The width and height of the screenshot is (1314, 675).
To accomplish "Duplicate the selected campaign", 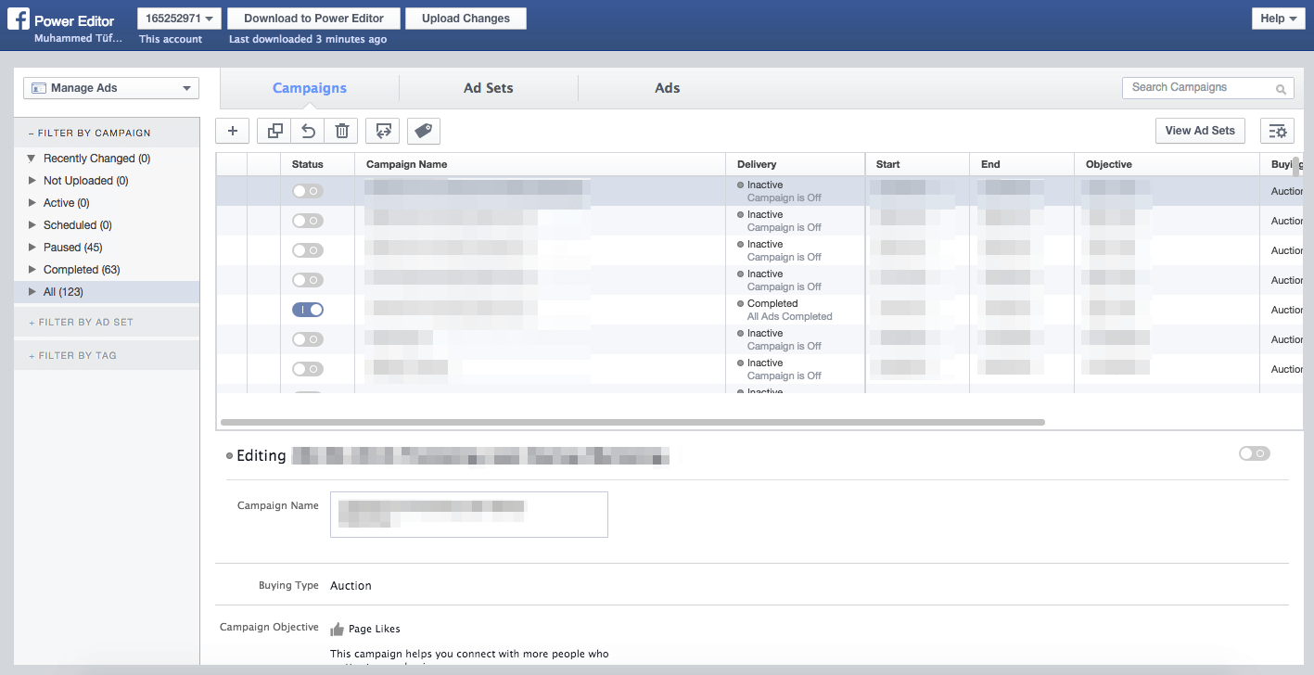I will pos(274,131).
